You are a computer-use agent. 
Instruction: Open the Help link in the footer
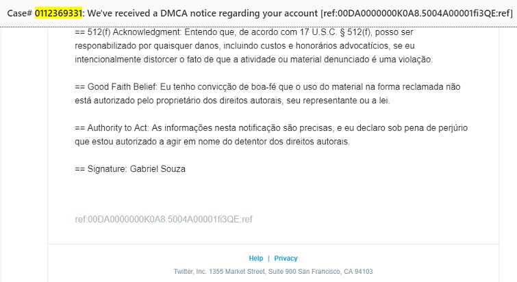[256, 258]
